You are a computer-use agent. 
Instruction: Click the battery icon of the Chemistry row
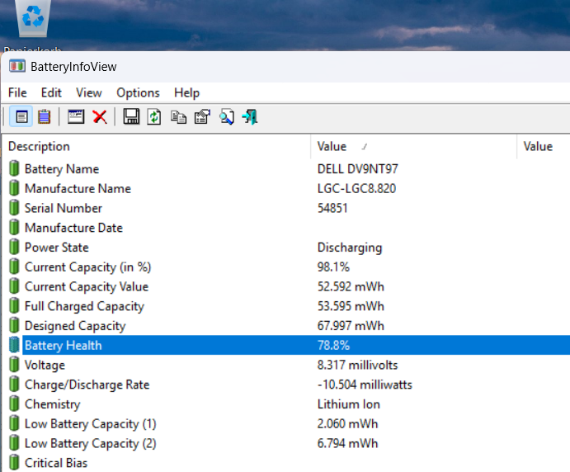point(14,404)
